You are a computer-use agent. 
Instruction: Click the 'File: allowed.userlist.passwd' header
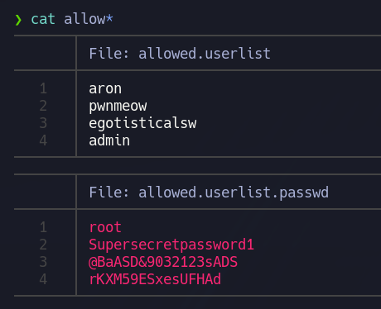(209, 193)
